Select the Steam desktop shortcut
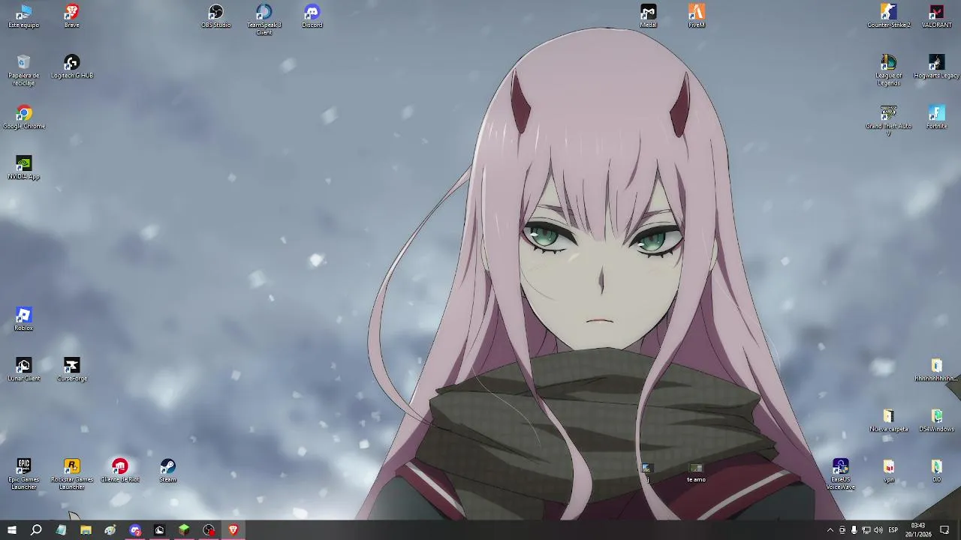 pos(168,471)
